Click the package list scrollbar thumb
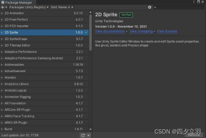The height and width of the screenshot is (138, 206). point(90,32)
